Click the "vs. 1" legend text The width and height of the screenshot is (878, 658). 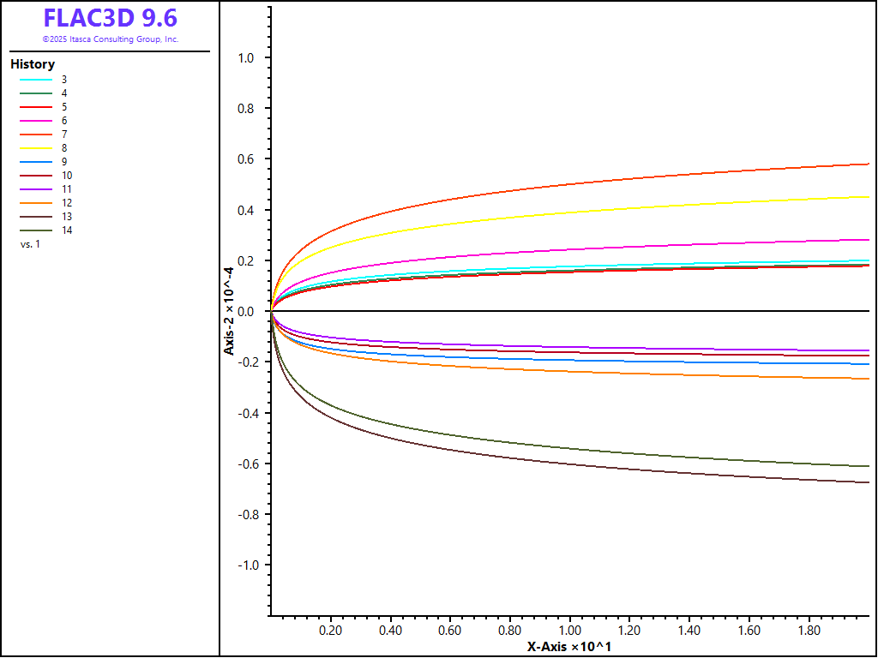(x=30, y=244)
